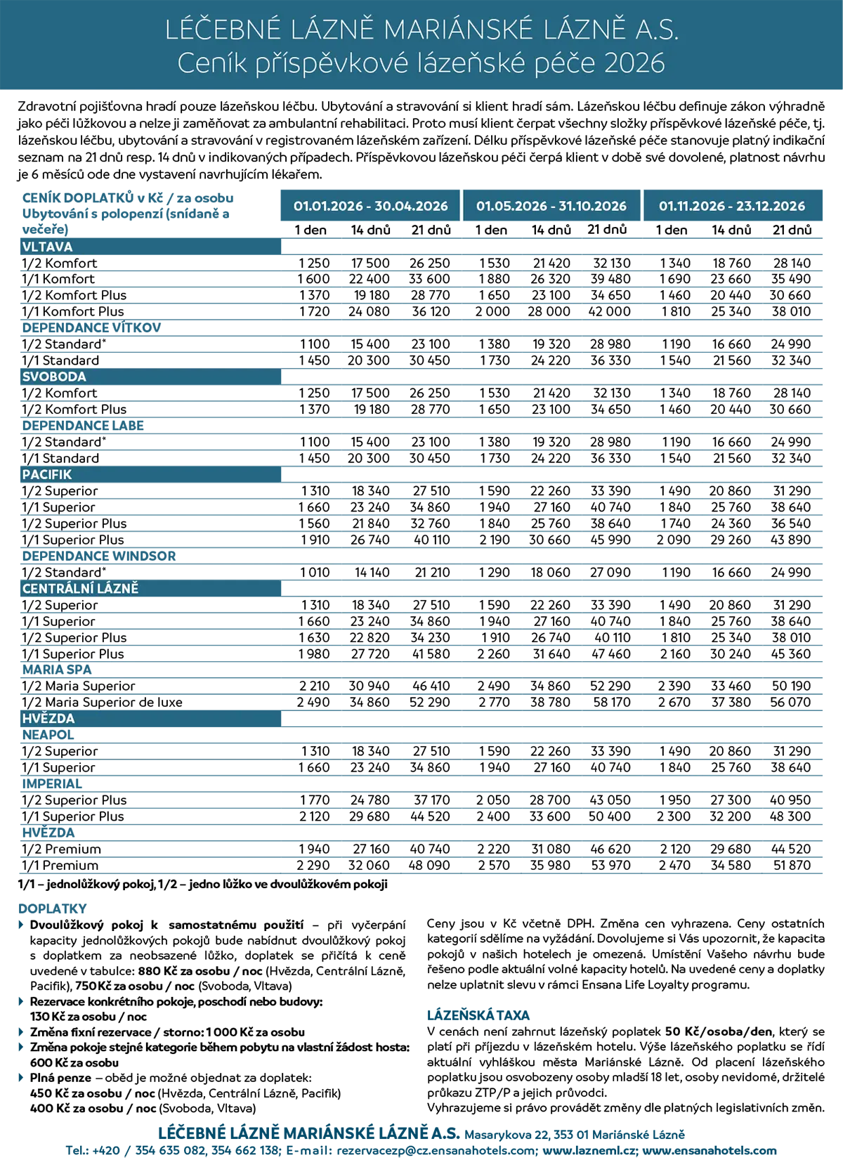Select the 1/1 Superior row label under HVĚZDA
The image size is (843, 1160).
tap(58, 768)
